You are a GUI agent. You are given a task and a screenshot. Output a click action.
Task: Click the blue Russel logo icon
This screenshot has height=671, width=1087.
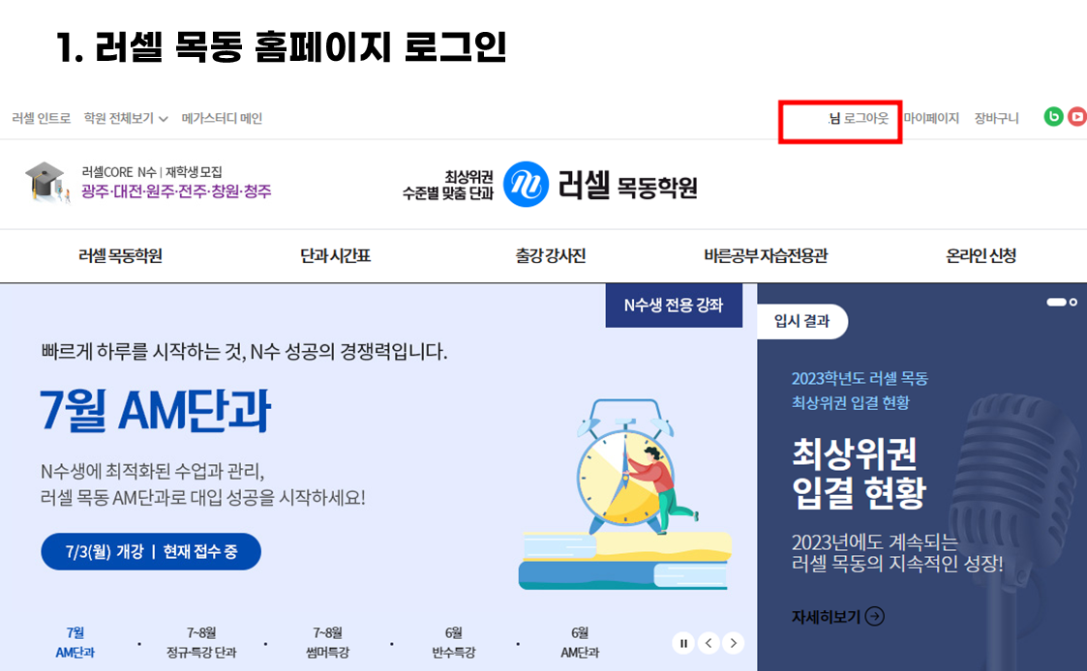[526, 185]
